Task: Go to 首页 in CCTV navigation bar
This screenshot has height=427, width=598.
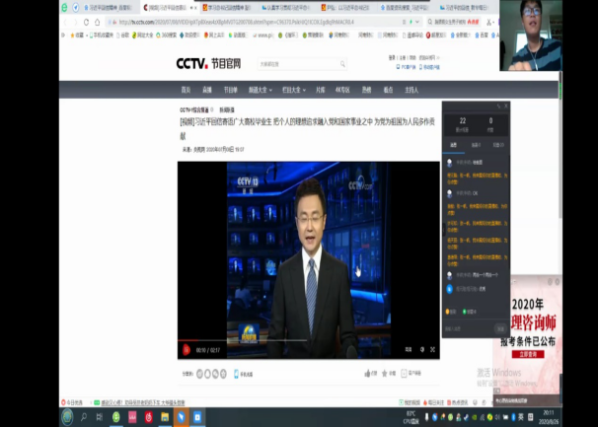Action: [x=186, y=90]
